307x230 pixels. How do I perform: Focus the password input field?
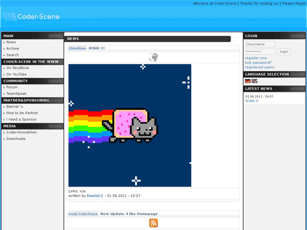click(x=260, y=51)
